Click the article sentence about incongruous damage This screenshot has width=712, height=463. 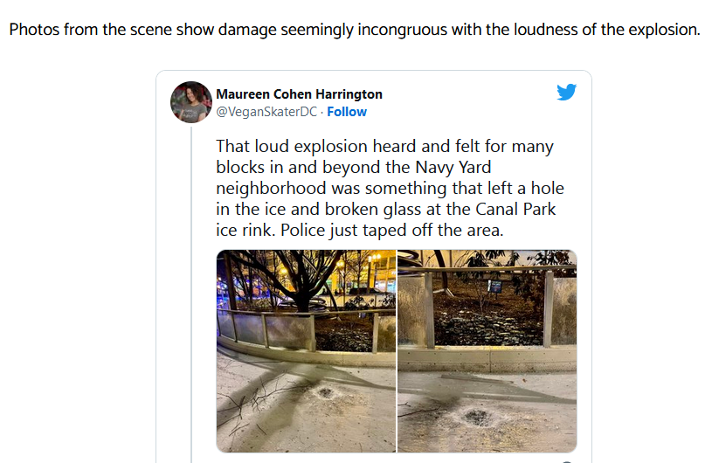(355, 30)
